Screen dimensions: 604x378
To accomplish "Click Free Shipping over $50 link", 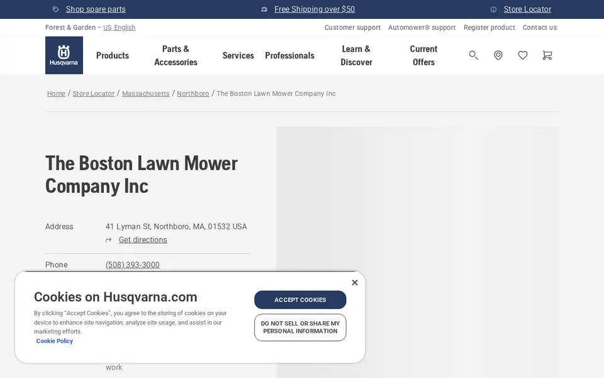I will click(315, 9).
